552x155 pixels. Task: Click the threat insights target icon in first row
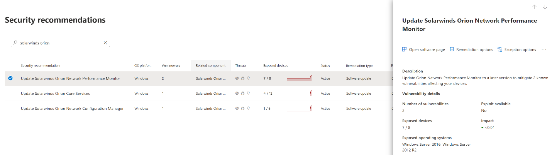(237, 78)
